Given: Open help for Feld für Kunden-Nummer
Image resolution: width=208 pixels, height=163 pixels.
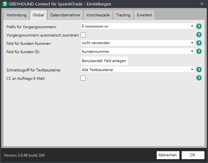Looking at the screenshot, I should point(199,43).
